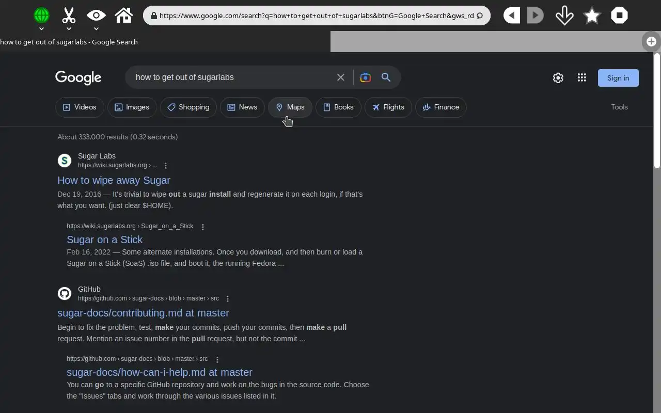
Task: Go forward to the next page
Action: click(x=536, y=15)
